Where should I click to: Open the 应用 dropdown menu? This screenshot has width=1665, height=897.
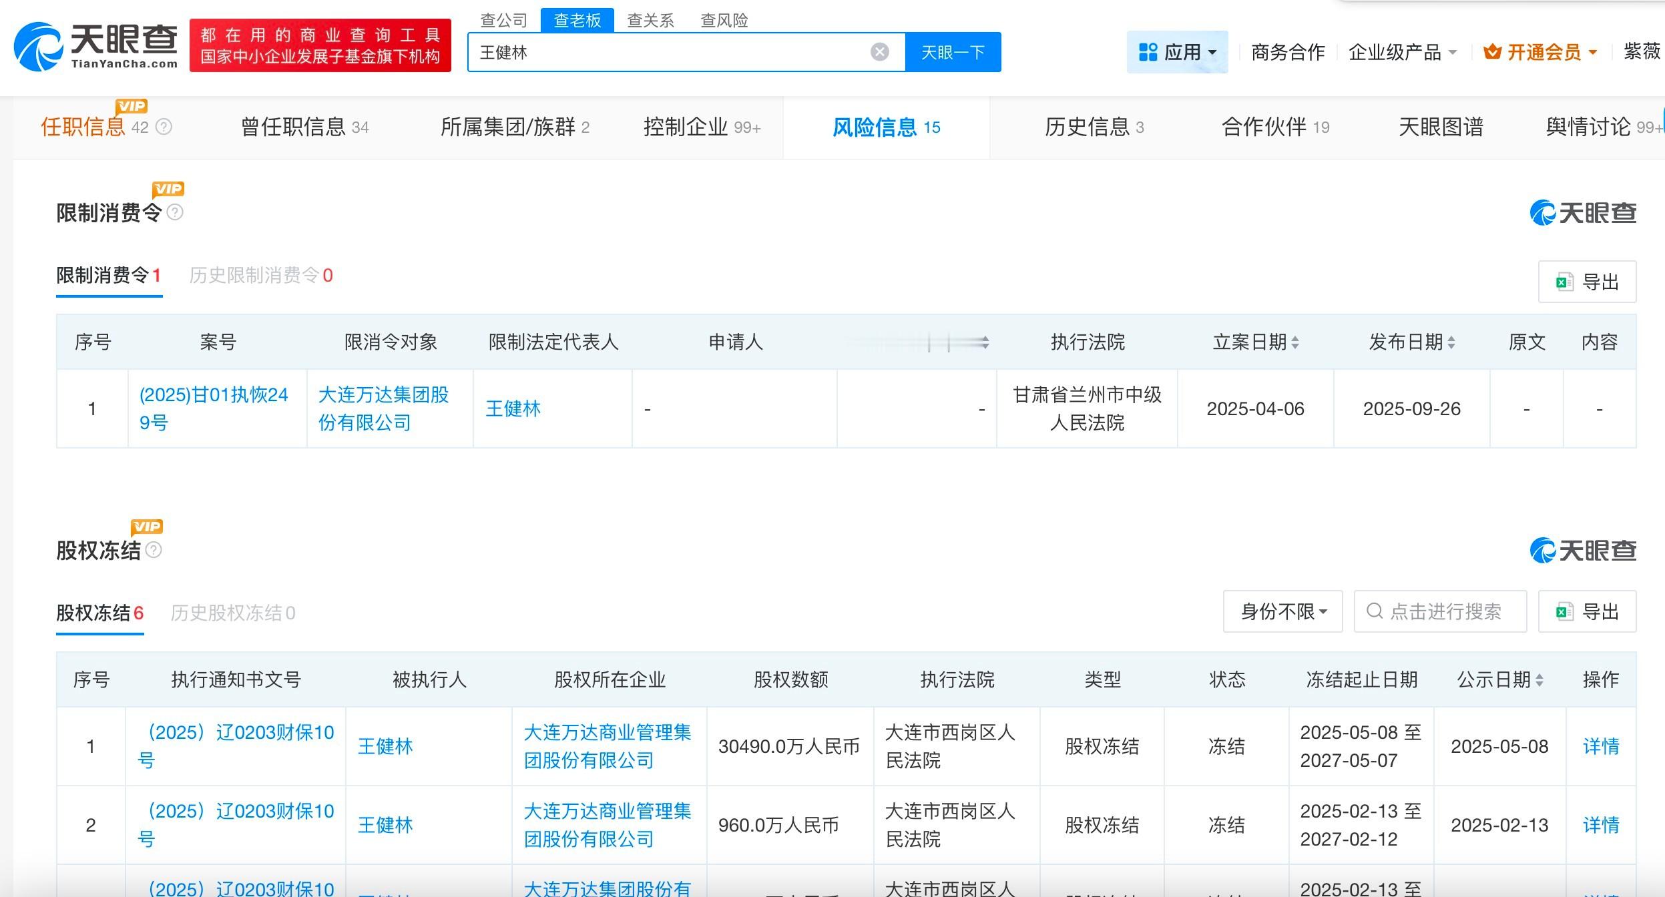tap(1178, 52)
